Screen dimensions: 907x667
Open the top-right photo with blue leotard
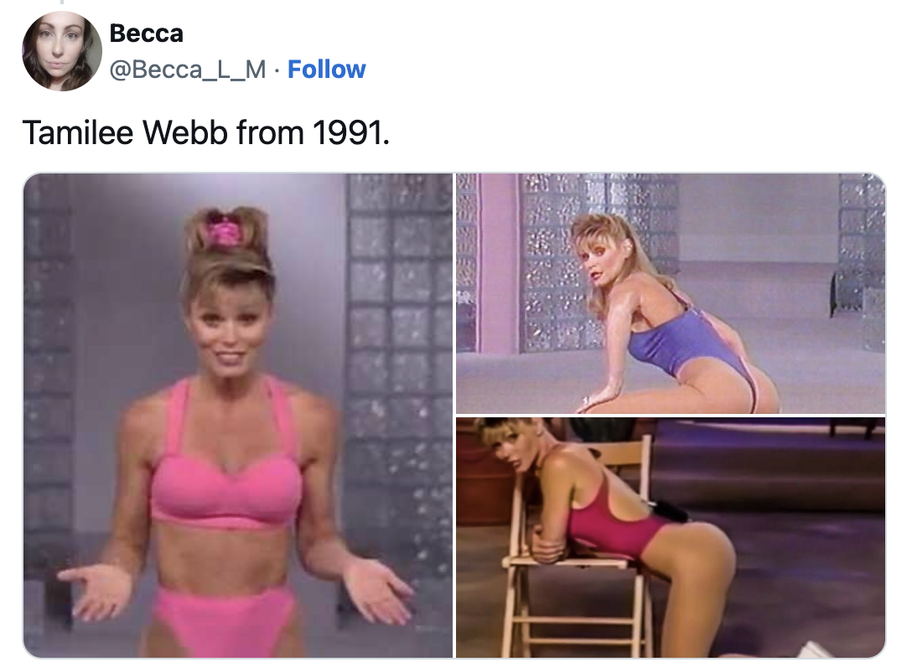coord(671,293)
